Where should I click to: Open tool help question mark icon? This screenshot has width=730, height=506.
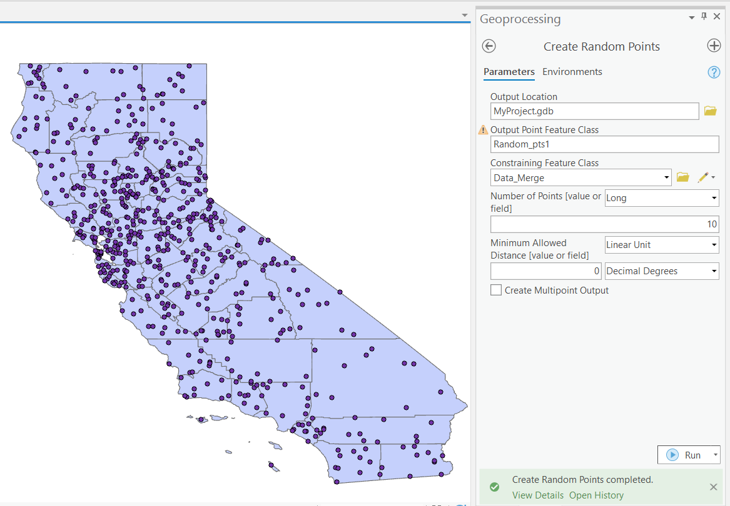[x=714, y=72]
